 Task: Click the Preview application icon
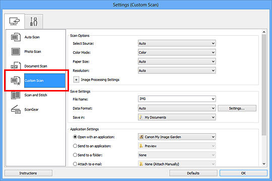[x=141, y=146]
